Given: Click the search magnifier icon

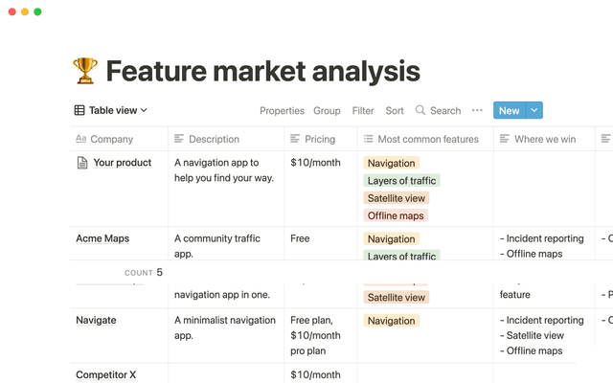Looking at the screenshot, I should pos(420,111).
